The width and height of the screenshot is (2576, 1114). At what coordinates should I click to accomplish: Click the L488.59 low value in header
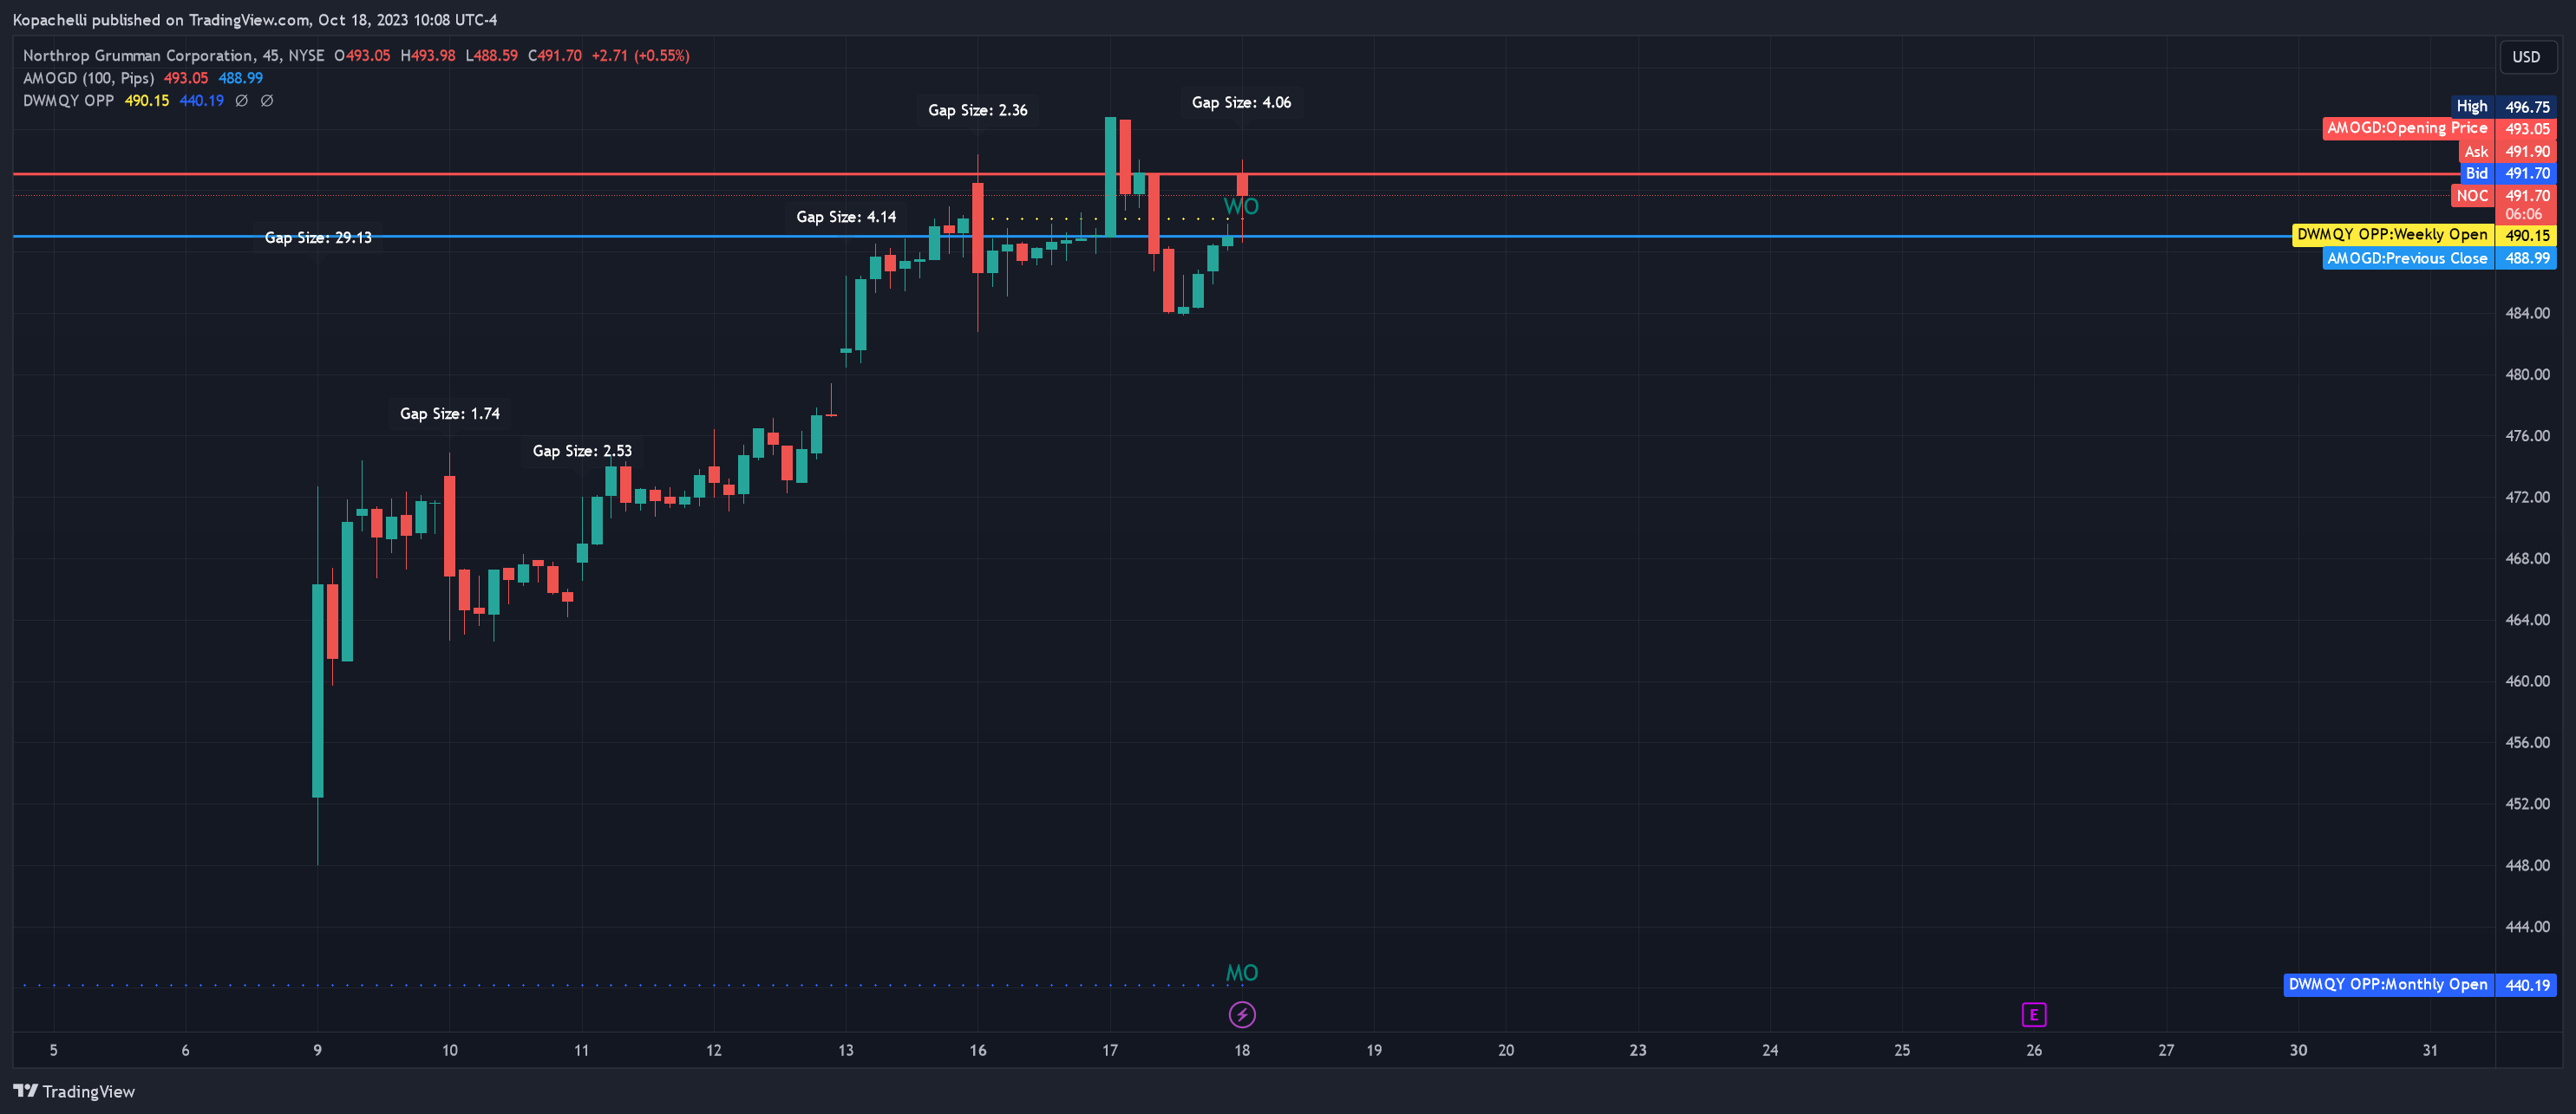[492, 56]
